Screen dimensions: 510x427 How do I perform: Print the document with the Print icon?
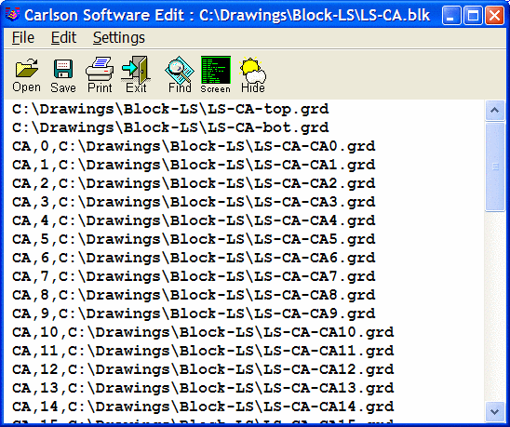pyautogui.click(x=100, y=74)
